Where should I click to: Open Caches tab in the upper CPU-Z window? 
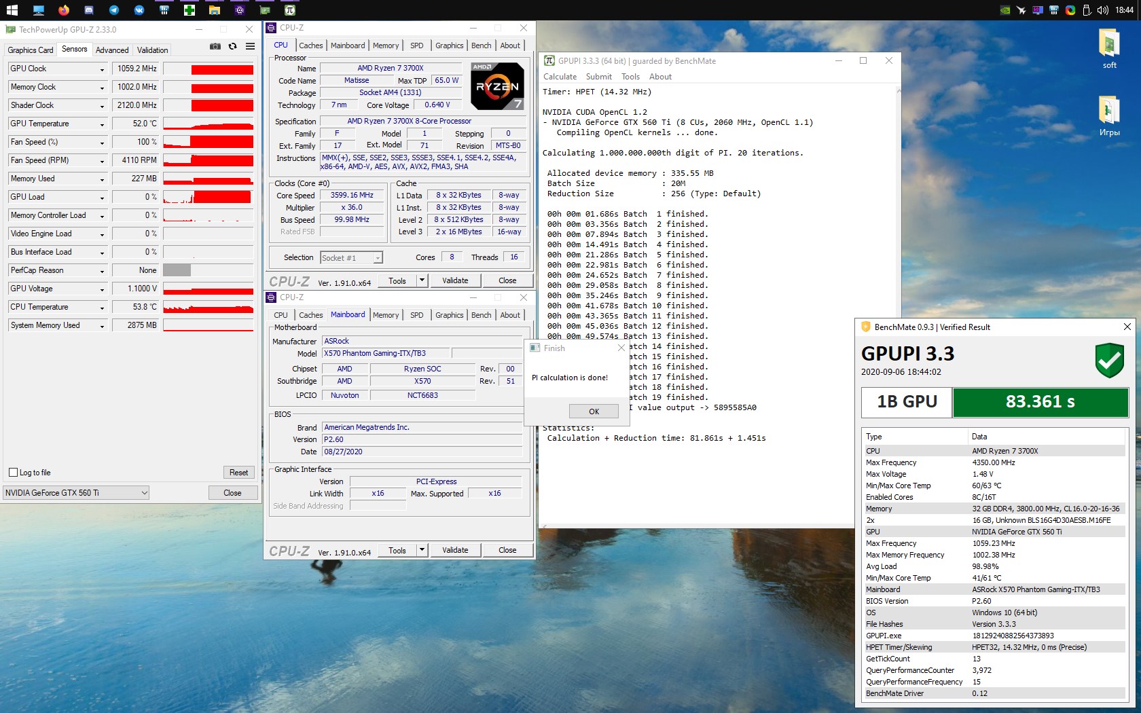pos(311,45)
